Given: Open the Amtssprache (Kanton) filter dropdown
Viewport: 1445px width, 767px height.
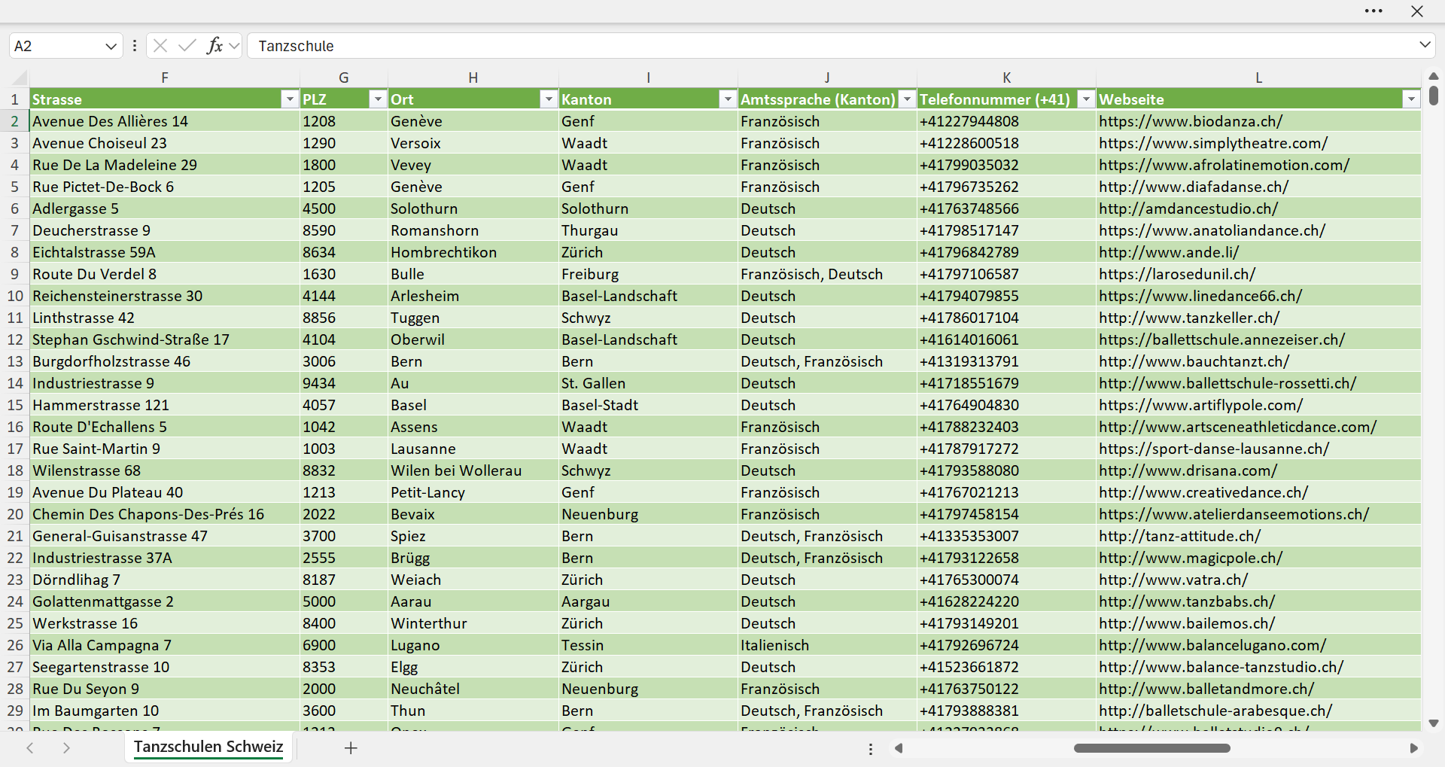Looking at the screenshot, I should pyautogui.click(x=907, y=99).
